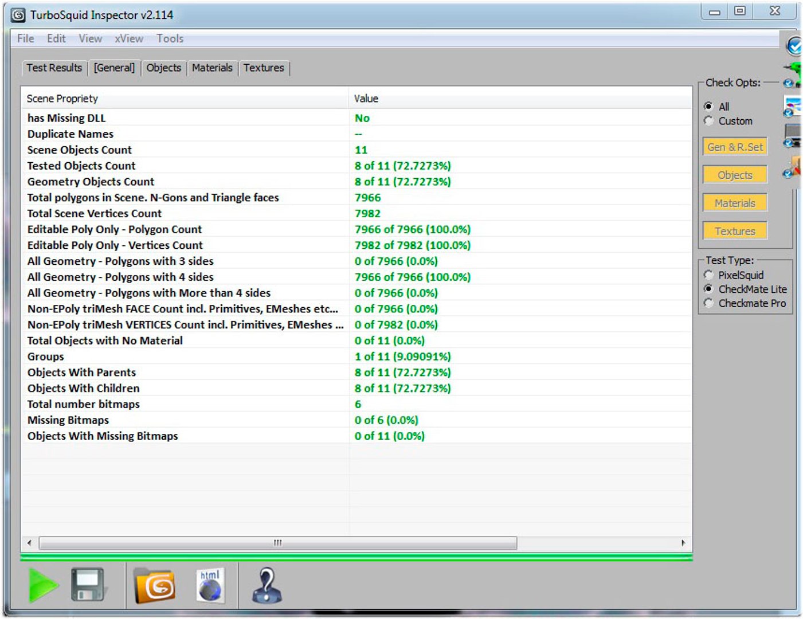803x619 pixels.
Task: Switch to the Materials tab
Action: coord(212,68)
